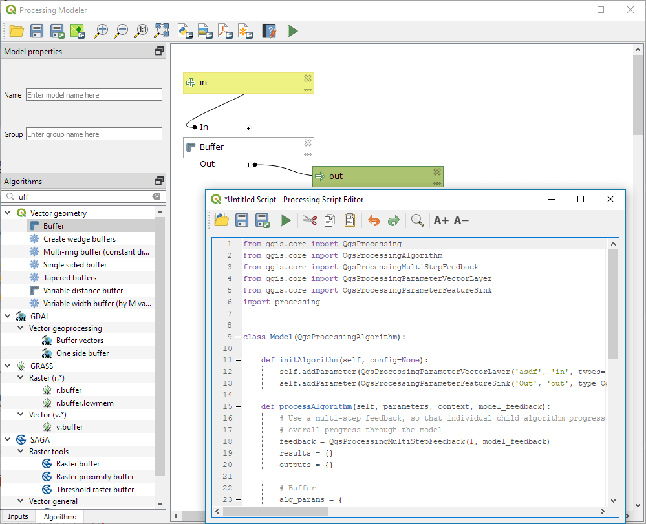Select Tapered buffers algorithm
Viewport: 646px width, 524px height.
click(70, 277)
